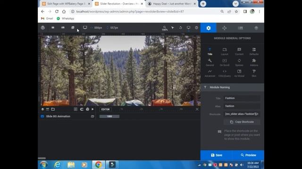Click the browser address bar URL
The width and height of the screenshot is (302, 169).
pos(130,11)
